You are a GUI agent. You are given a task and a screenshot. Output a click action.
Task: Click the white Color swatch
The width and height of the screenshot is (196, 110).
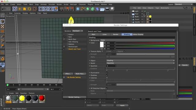(x=102, y=45)
